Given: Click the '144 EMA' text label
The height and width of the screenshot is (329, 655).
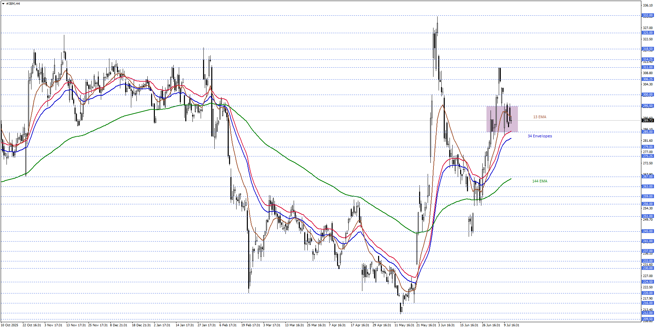Looking at the screenshot, I should [539, 181].
